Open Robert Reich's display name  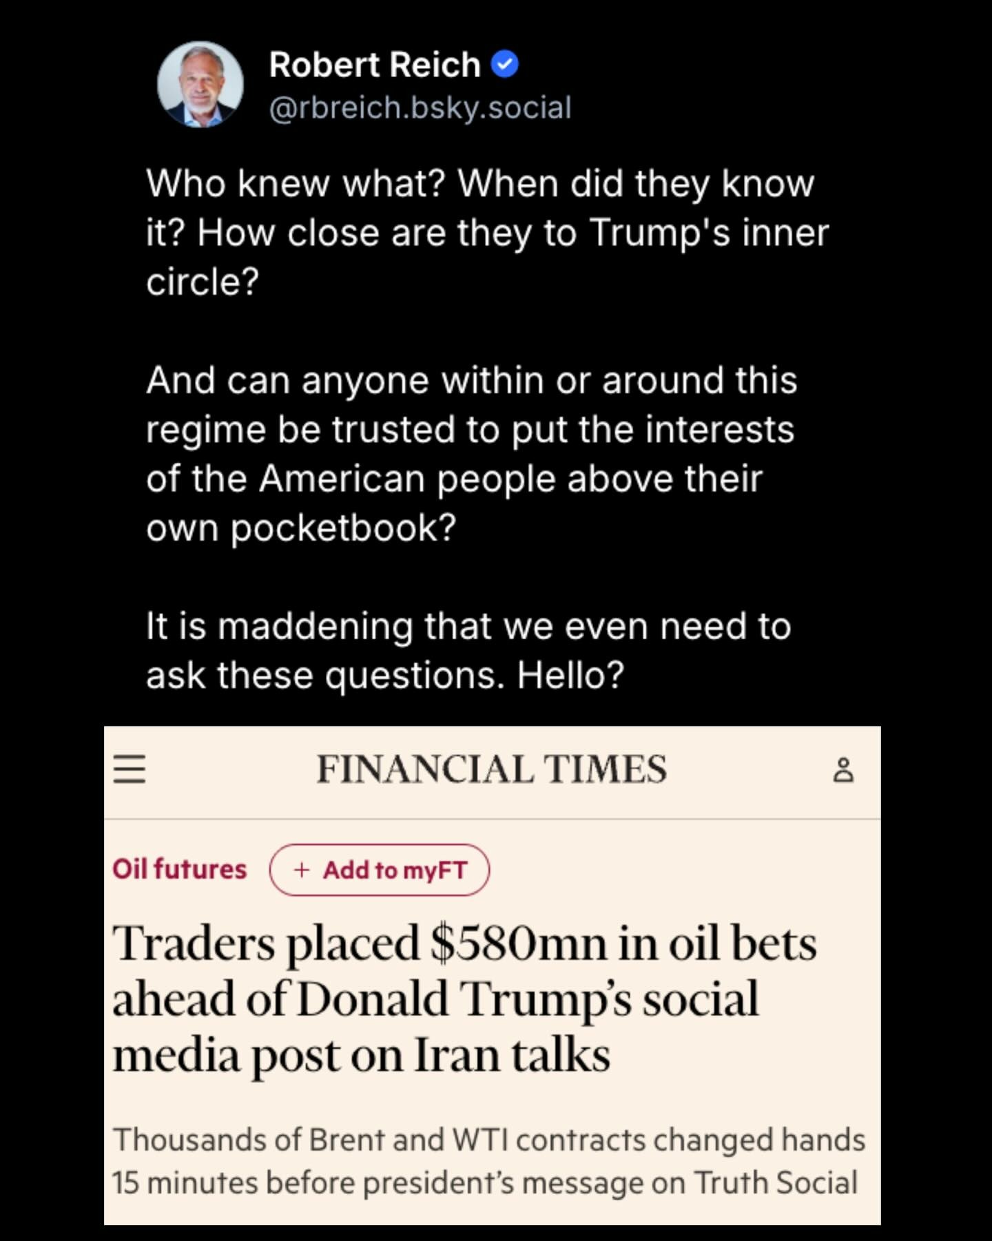(x=374, y=65)
